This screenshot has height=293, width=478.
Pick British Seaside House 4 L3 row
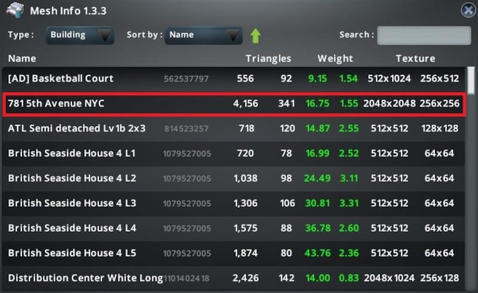pyautogui.click(x=72, y=203)
